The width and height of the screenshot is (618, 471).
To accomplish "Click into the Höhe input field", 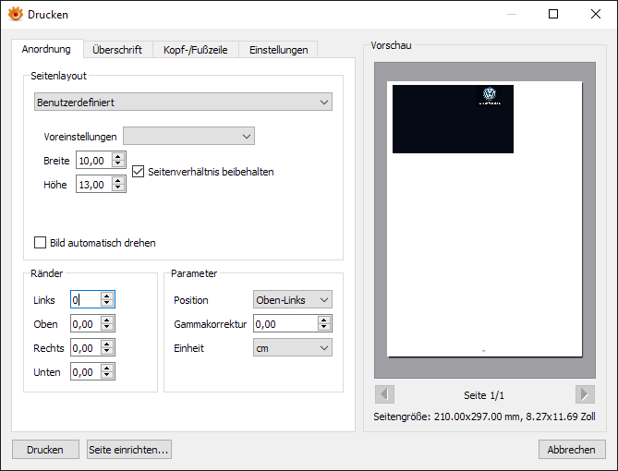I will [94, 185].
